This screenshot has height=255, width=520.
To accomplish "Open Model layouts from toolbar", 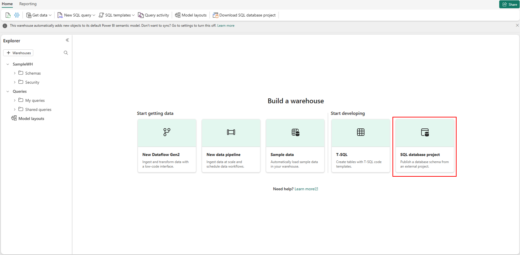I will [x=191, y=15].
